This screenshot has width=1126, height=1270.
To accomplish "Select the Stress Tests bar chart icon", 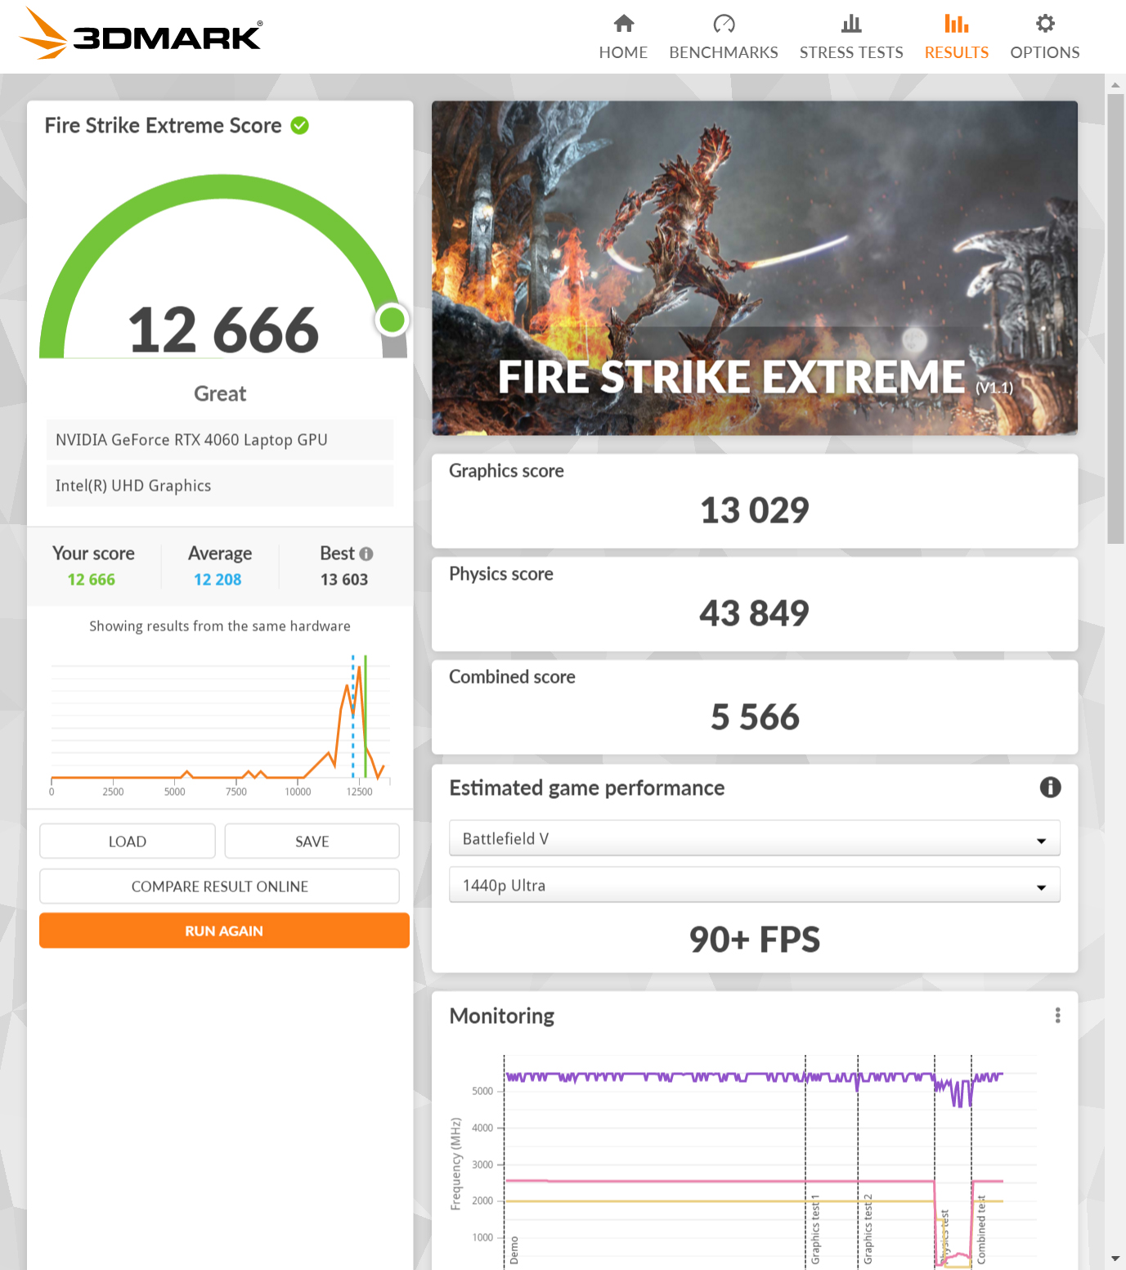I will [x=851, y=24].
